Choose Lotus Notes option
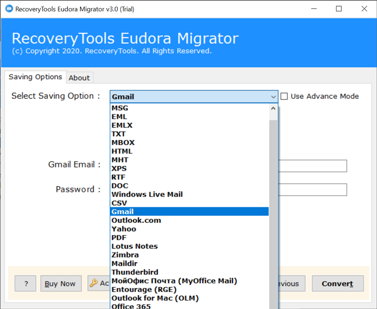The width and height of the screenshot is (377, 309). (189, 246)
